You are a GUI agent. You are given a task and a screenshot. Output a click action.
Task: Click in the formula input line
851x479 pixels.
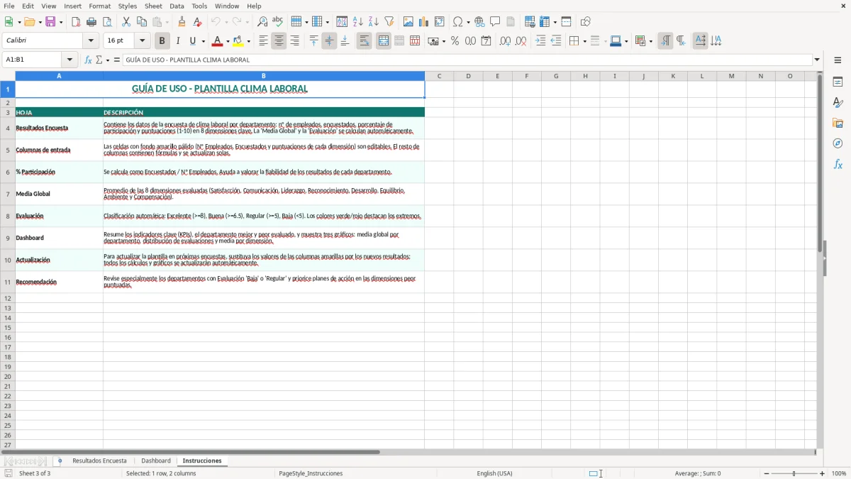point(467,60)
